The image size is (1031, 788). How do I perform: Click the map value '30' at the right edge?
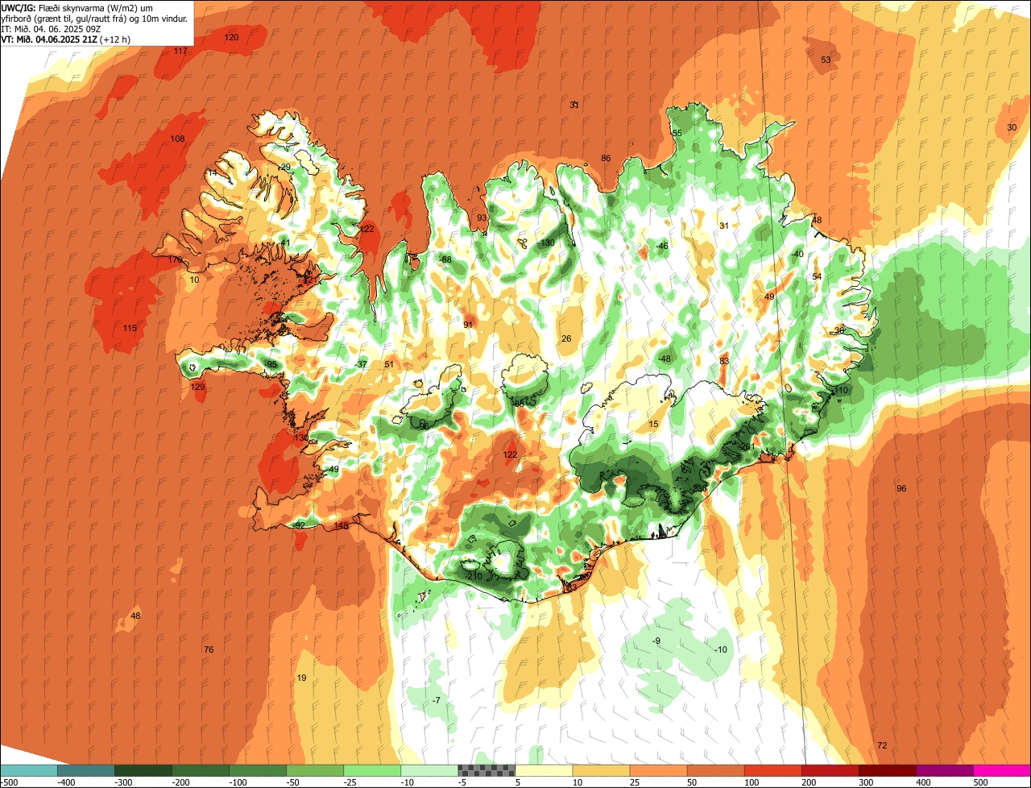tap(1012, 127)
